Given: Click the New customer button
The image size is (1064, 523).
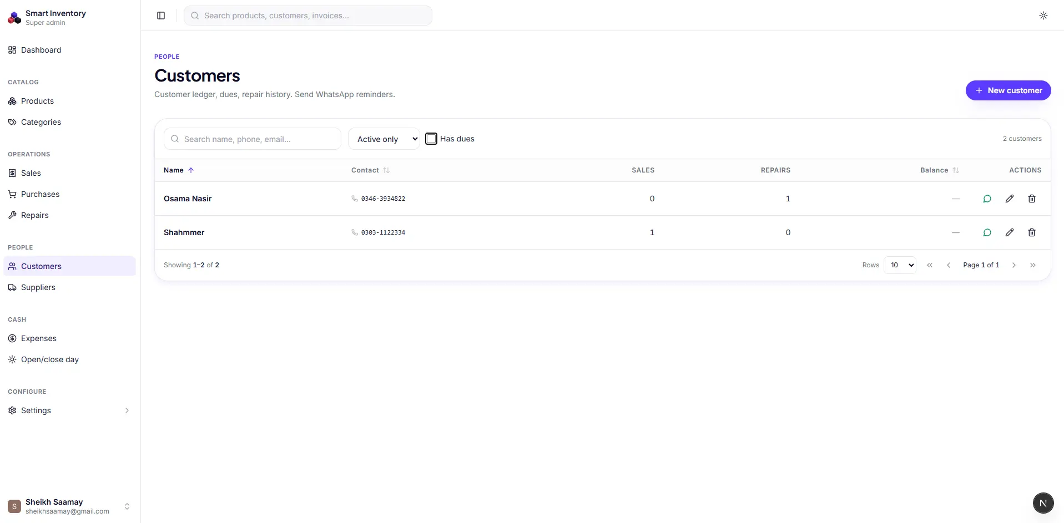Looking at the screenshot, I should (1008, 90).
